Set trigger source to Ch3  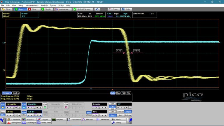pyautogui.click(x=112, y=109)
